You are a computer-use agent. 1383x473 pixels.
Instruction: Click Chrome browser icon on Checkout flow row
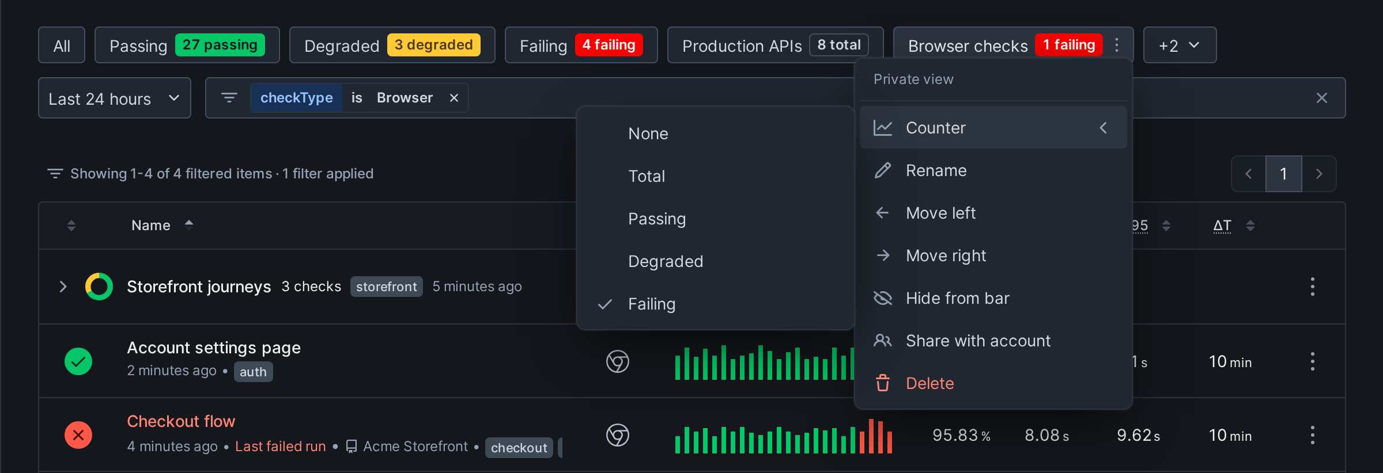point(617,435)
